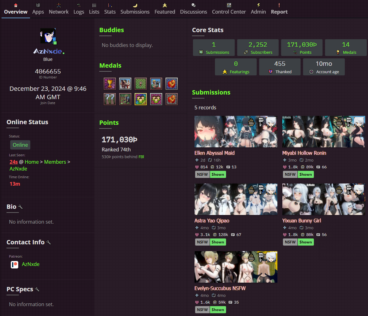
Task: Click the views icon on Miyabi Hollow Ronin
Action: 303,167
